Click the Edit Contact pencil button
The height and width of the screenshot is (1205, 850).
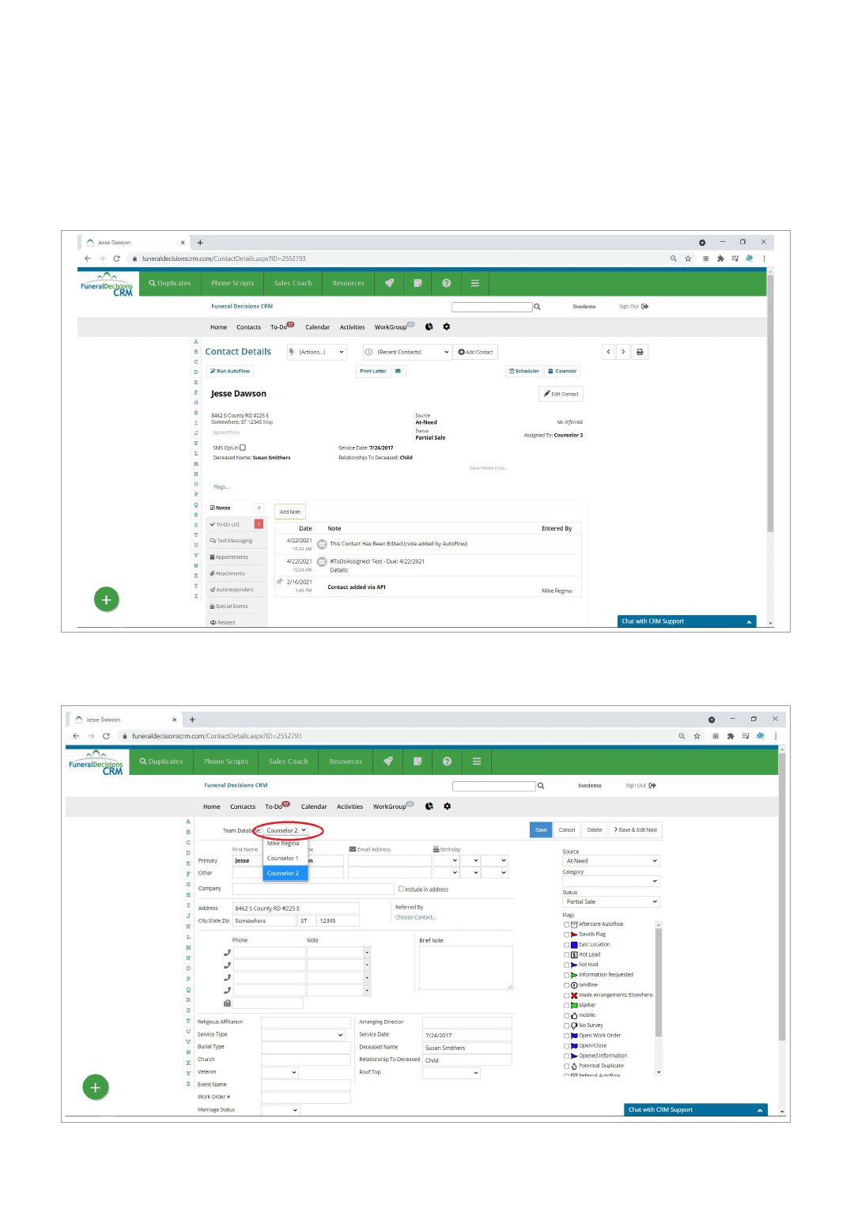coord(561,394)
